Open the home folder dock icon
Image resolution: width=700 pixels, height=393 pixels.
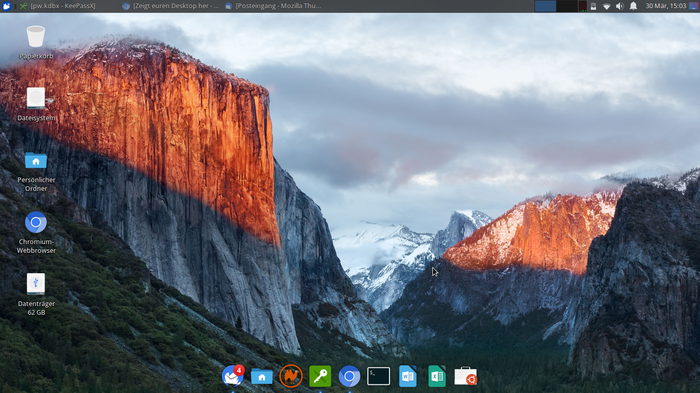point(262,377)
